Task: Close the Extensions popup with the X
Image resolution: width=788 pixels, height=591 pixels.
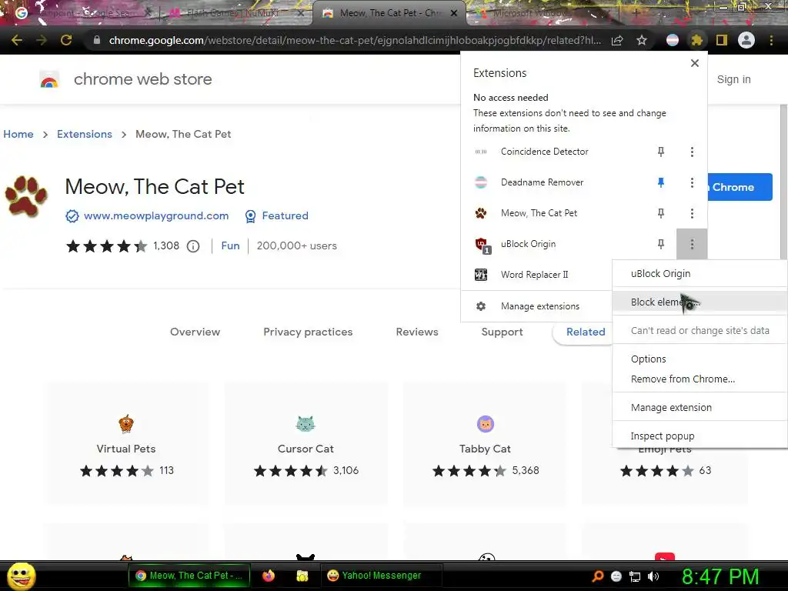Action: 695,63
